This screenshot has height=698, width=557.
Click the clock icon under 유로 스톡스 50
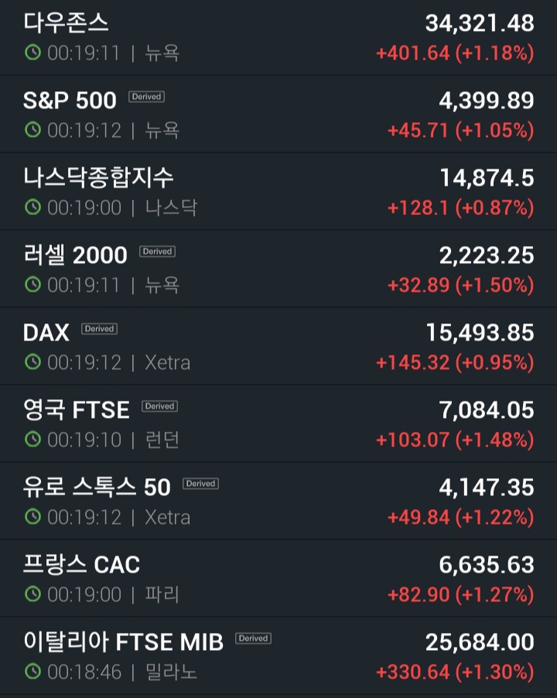[x=32, y=517]
